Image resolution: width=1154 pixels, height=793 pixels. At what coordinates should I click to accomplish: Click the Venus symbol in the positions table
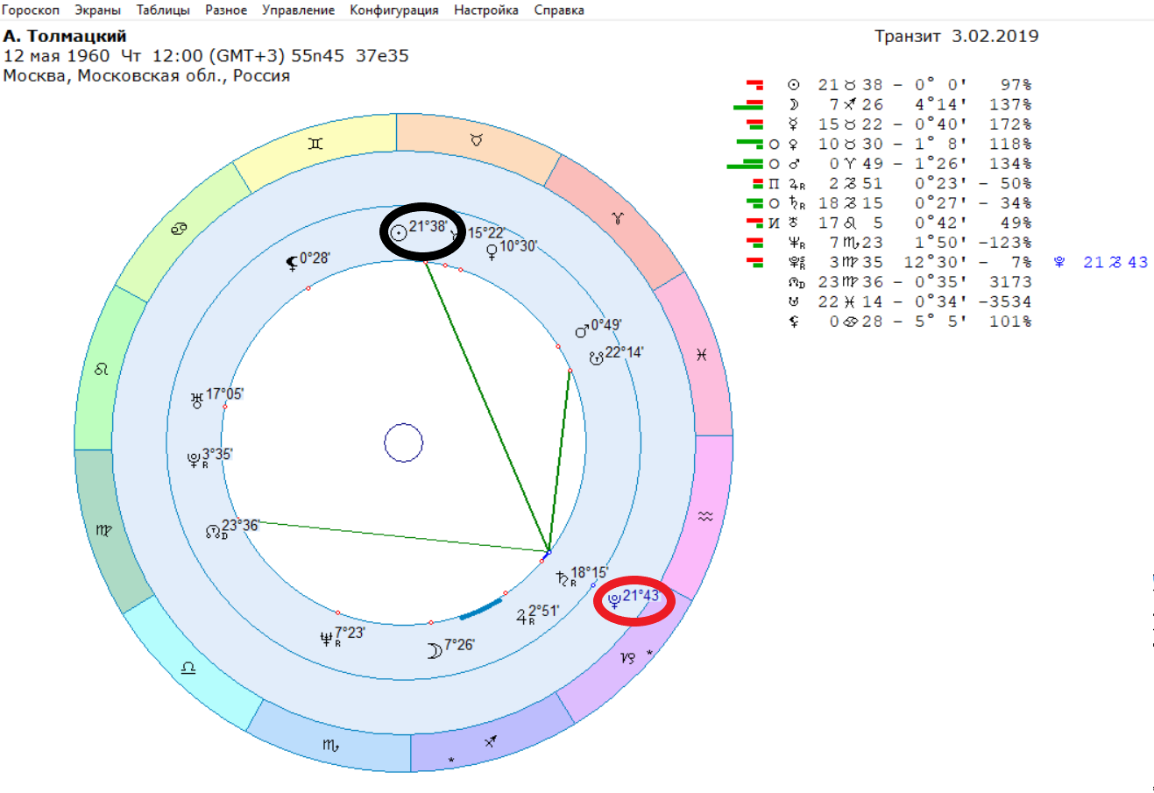pyautogui.click(x=794, y=145)
